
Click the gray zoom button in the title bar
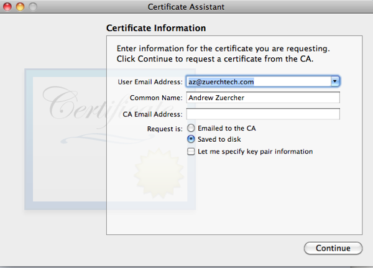click(x=33, y=7)
